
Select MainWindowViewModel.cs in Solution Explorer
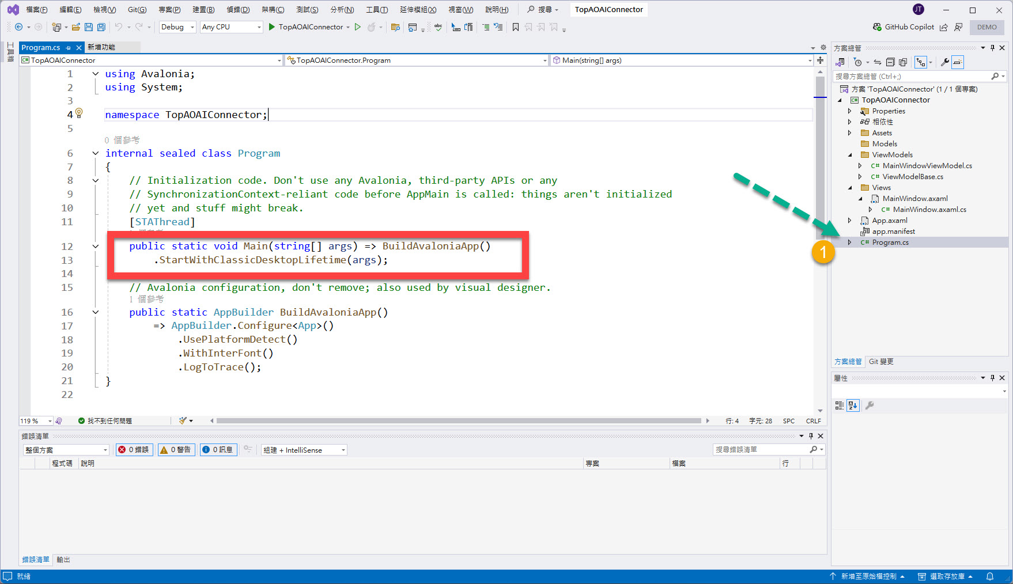(x=927, y=166)
